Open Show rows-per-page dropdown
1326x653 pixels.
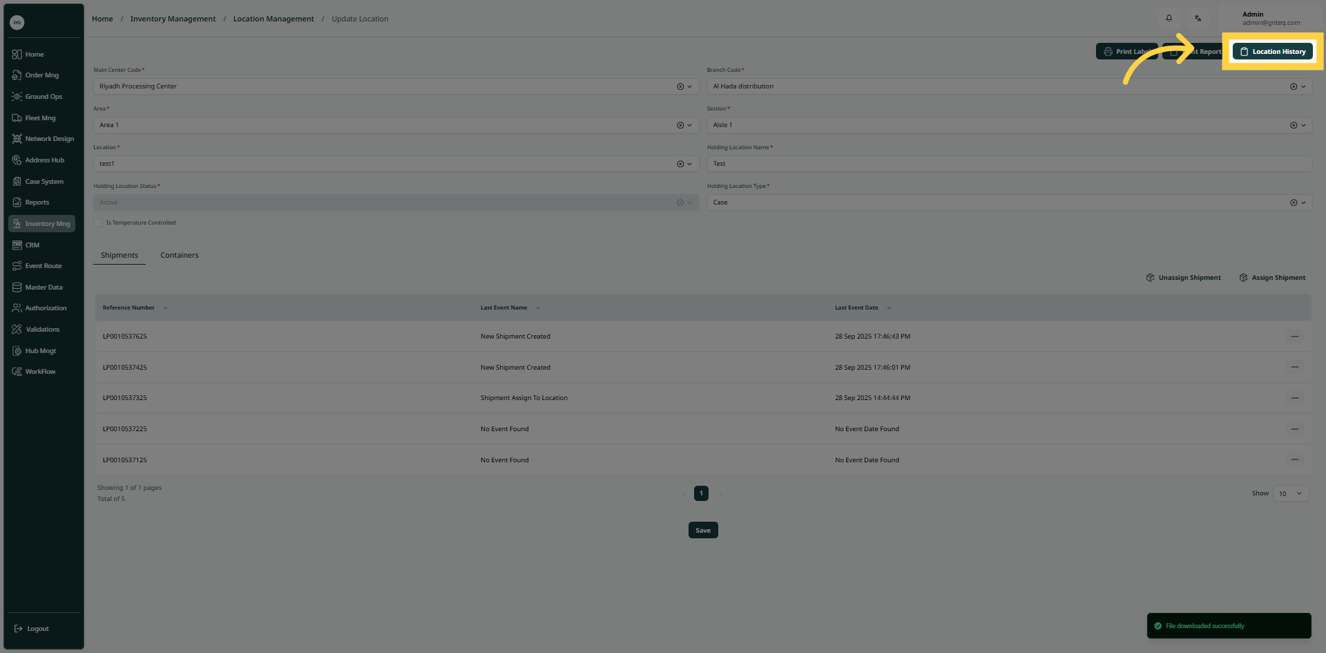[1291, 493]
